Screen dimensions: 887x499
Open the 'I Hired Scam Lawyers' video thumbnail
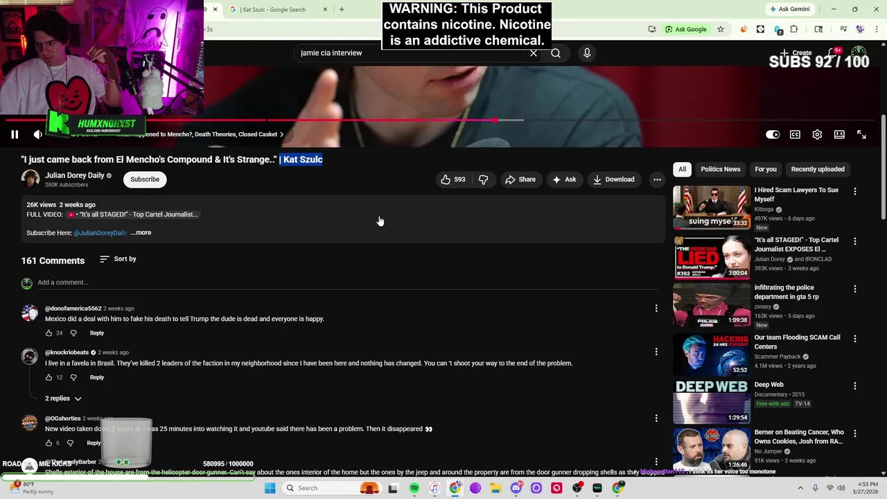tap(712, 207)
